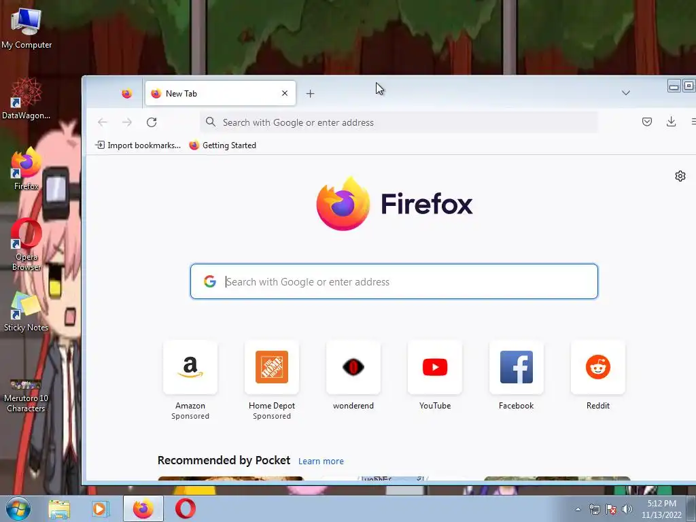The image size is (696, 522).
Task: Open Sticky Notes desktop shortcut
Action: click(x=27, y=311)
